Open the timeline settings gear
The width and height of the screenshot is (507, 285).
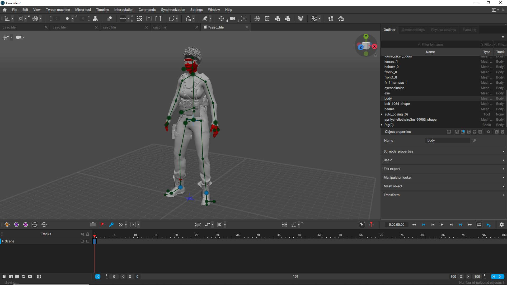(501, 225)
